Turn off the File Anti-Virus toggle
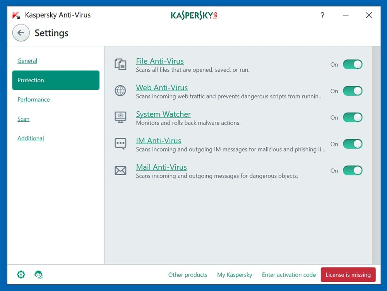The width and height of the screenshot is (387, 291). [x=353, y=64]
